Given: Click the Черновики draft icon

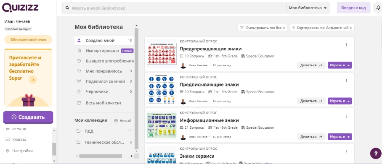Looking at the screenshot, I should 79,91.
